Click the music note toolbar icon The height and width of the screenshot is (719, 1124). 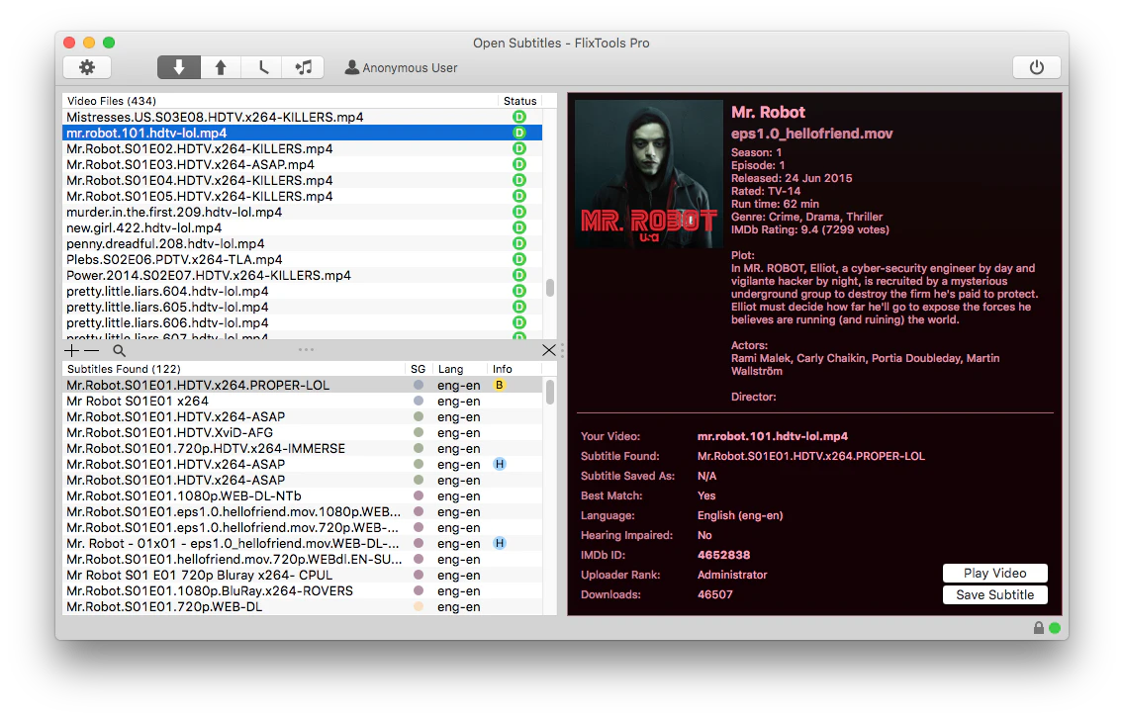(x=303, y=67)
